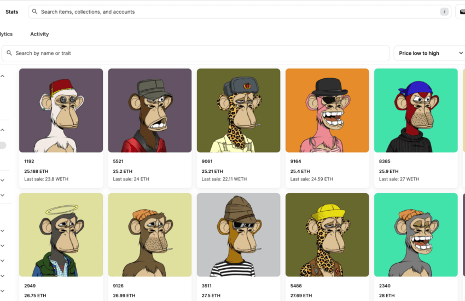Click item number 5488 label
Viewport: 465px width, 301px height.
296,286
